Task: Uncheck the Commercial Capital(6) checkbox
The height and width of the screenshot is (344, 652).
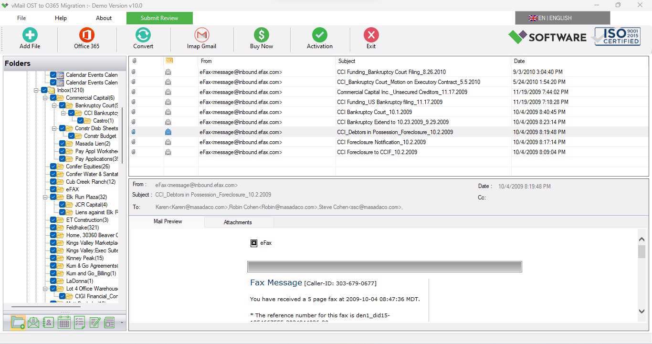Action: tap(53, 98)
